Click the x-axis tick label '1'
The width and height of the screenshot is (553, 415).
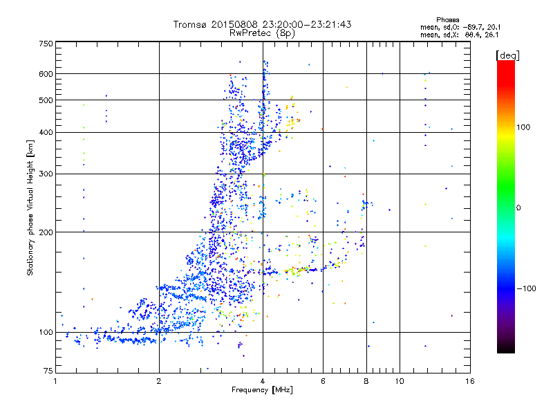[x=55, y=381]
